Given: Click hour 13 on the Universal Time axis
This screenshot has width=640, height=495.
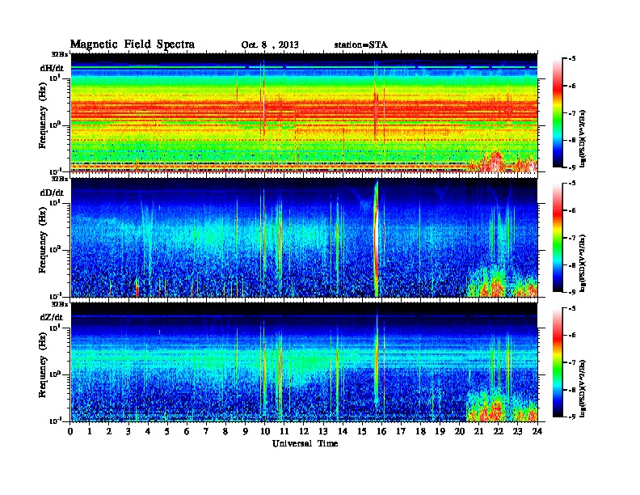Looking at the screenshot, I should coord(323,432).
